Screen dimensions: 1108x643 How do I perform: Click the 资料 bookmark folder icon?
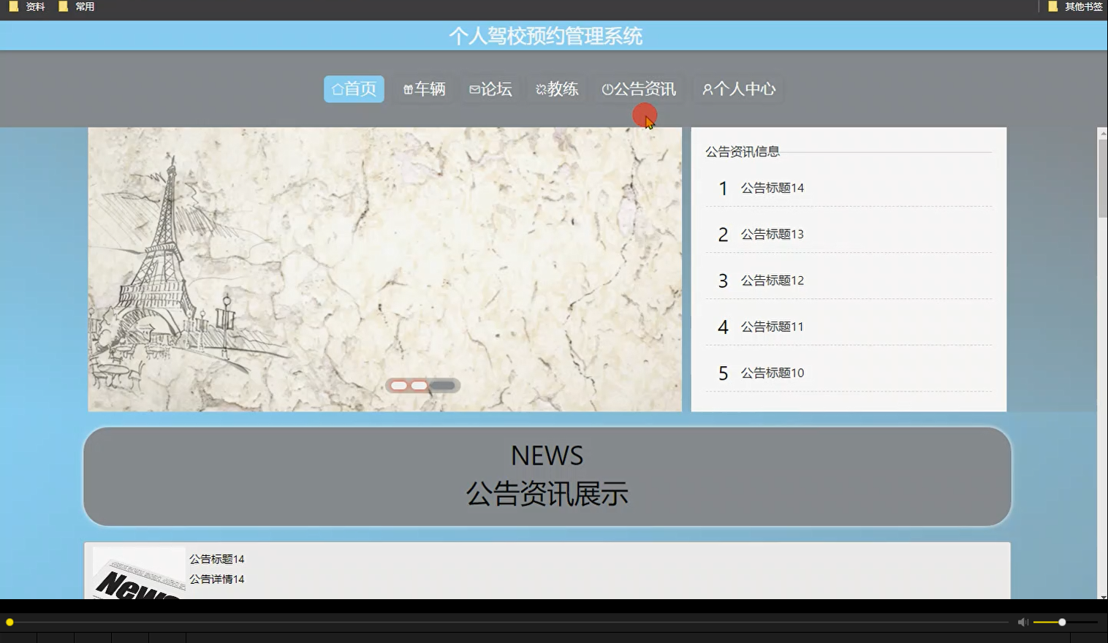coord(12,6)
